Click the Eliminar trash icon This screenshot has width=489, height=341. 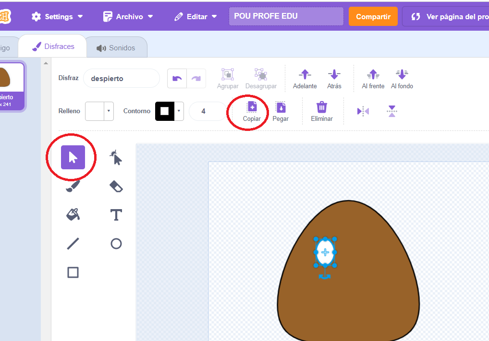tap(321, 111)
